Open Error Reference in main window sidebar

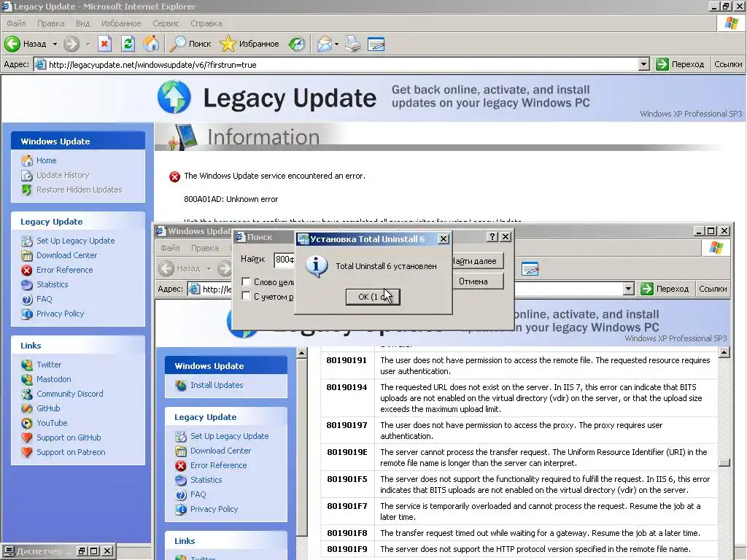pos(64,270)
